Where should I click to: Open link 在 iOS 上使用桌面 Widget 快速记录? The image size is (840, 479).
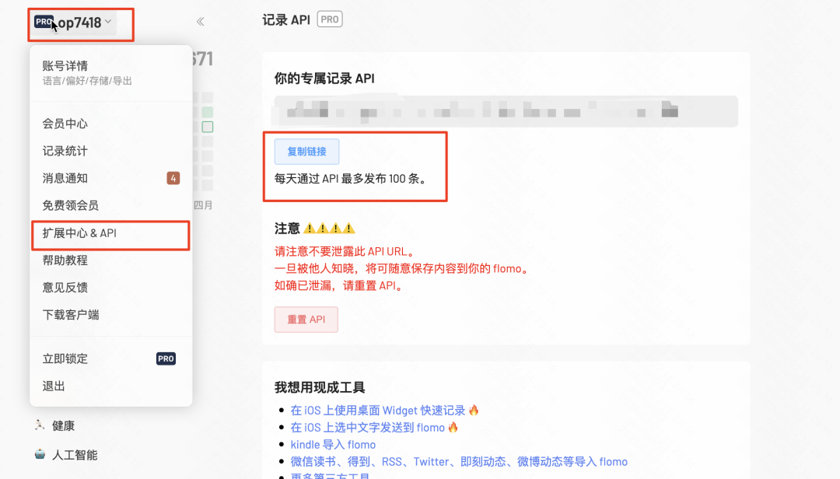(x=378, y=411)
